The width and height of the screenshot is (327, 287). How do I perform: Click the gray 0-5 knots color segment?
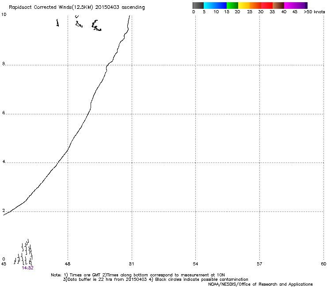coord(198,5)
